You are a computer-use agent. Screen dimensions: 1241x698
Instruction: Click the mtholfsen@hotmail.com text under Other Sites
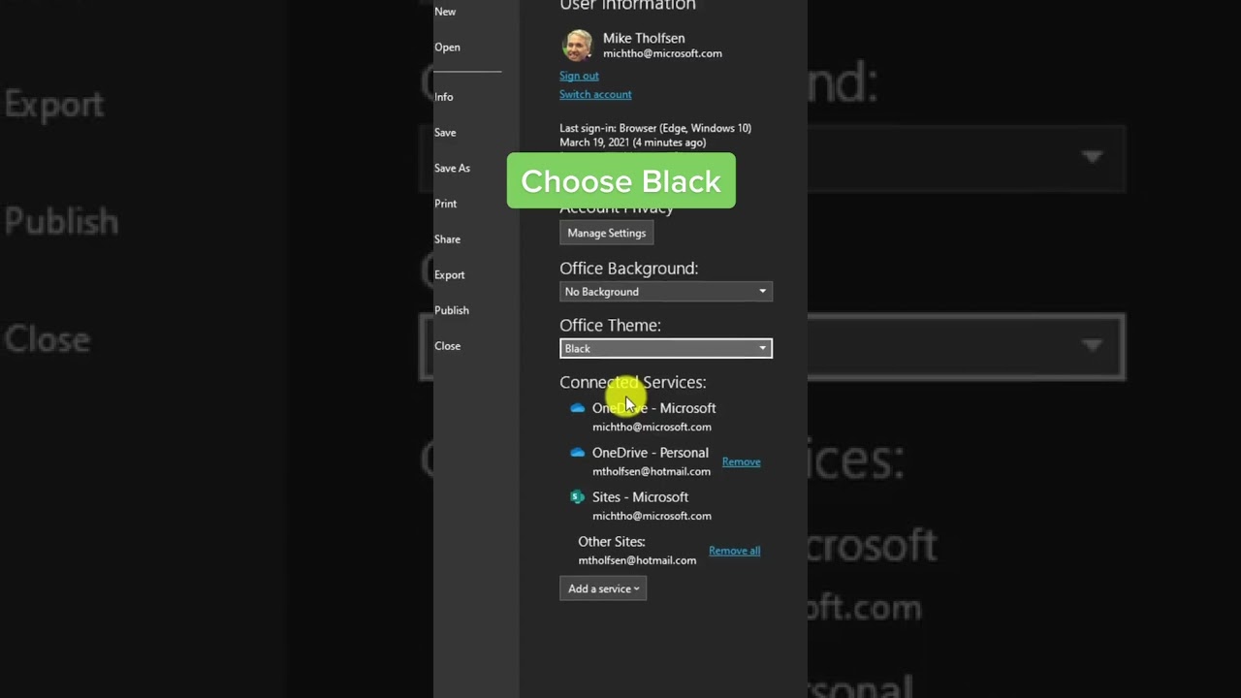(x=637, y=560)
